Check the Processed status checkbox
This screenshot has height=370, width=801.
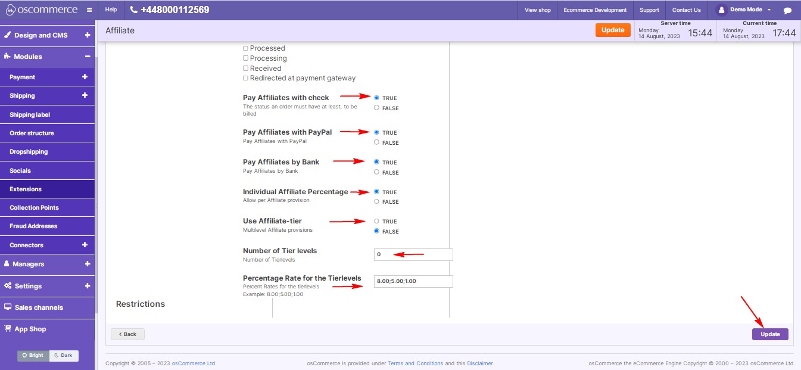(245, 48)
